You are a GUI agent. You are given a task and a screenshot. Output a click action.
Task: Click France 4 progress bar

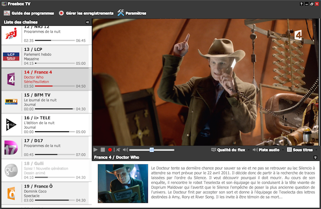pyautogui.click(x=55, y=86)
